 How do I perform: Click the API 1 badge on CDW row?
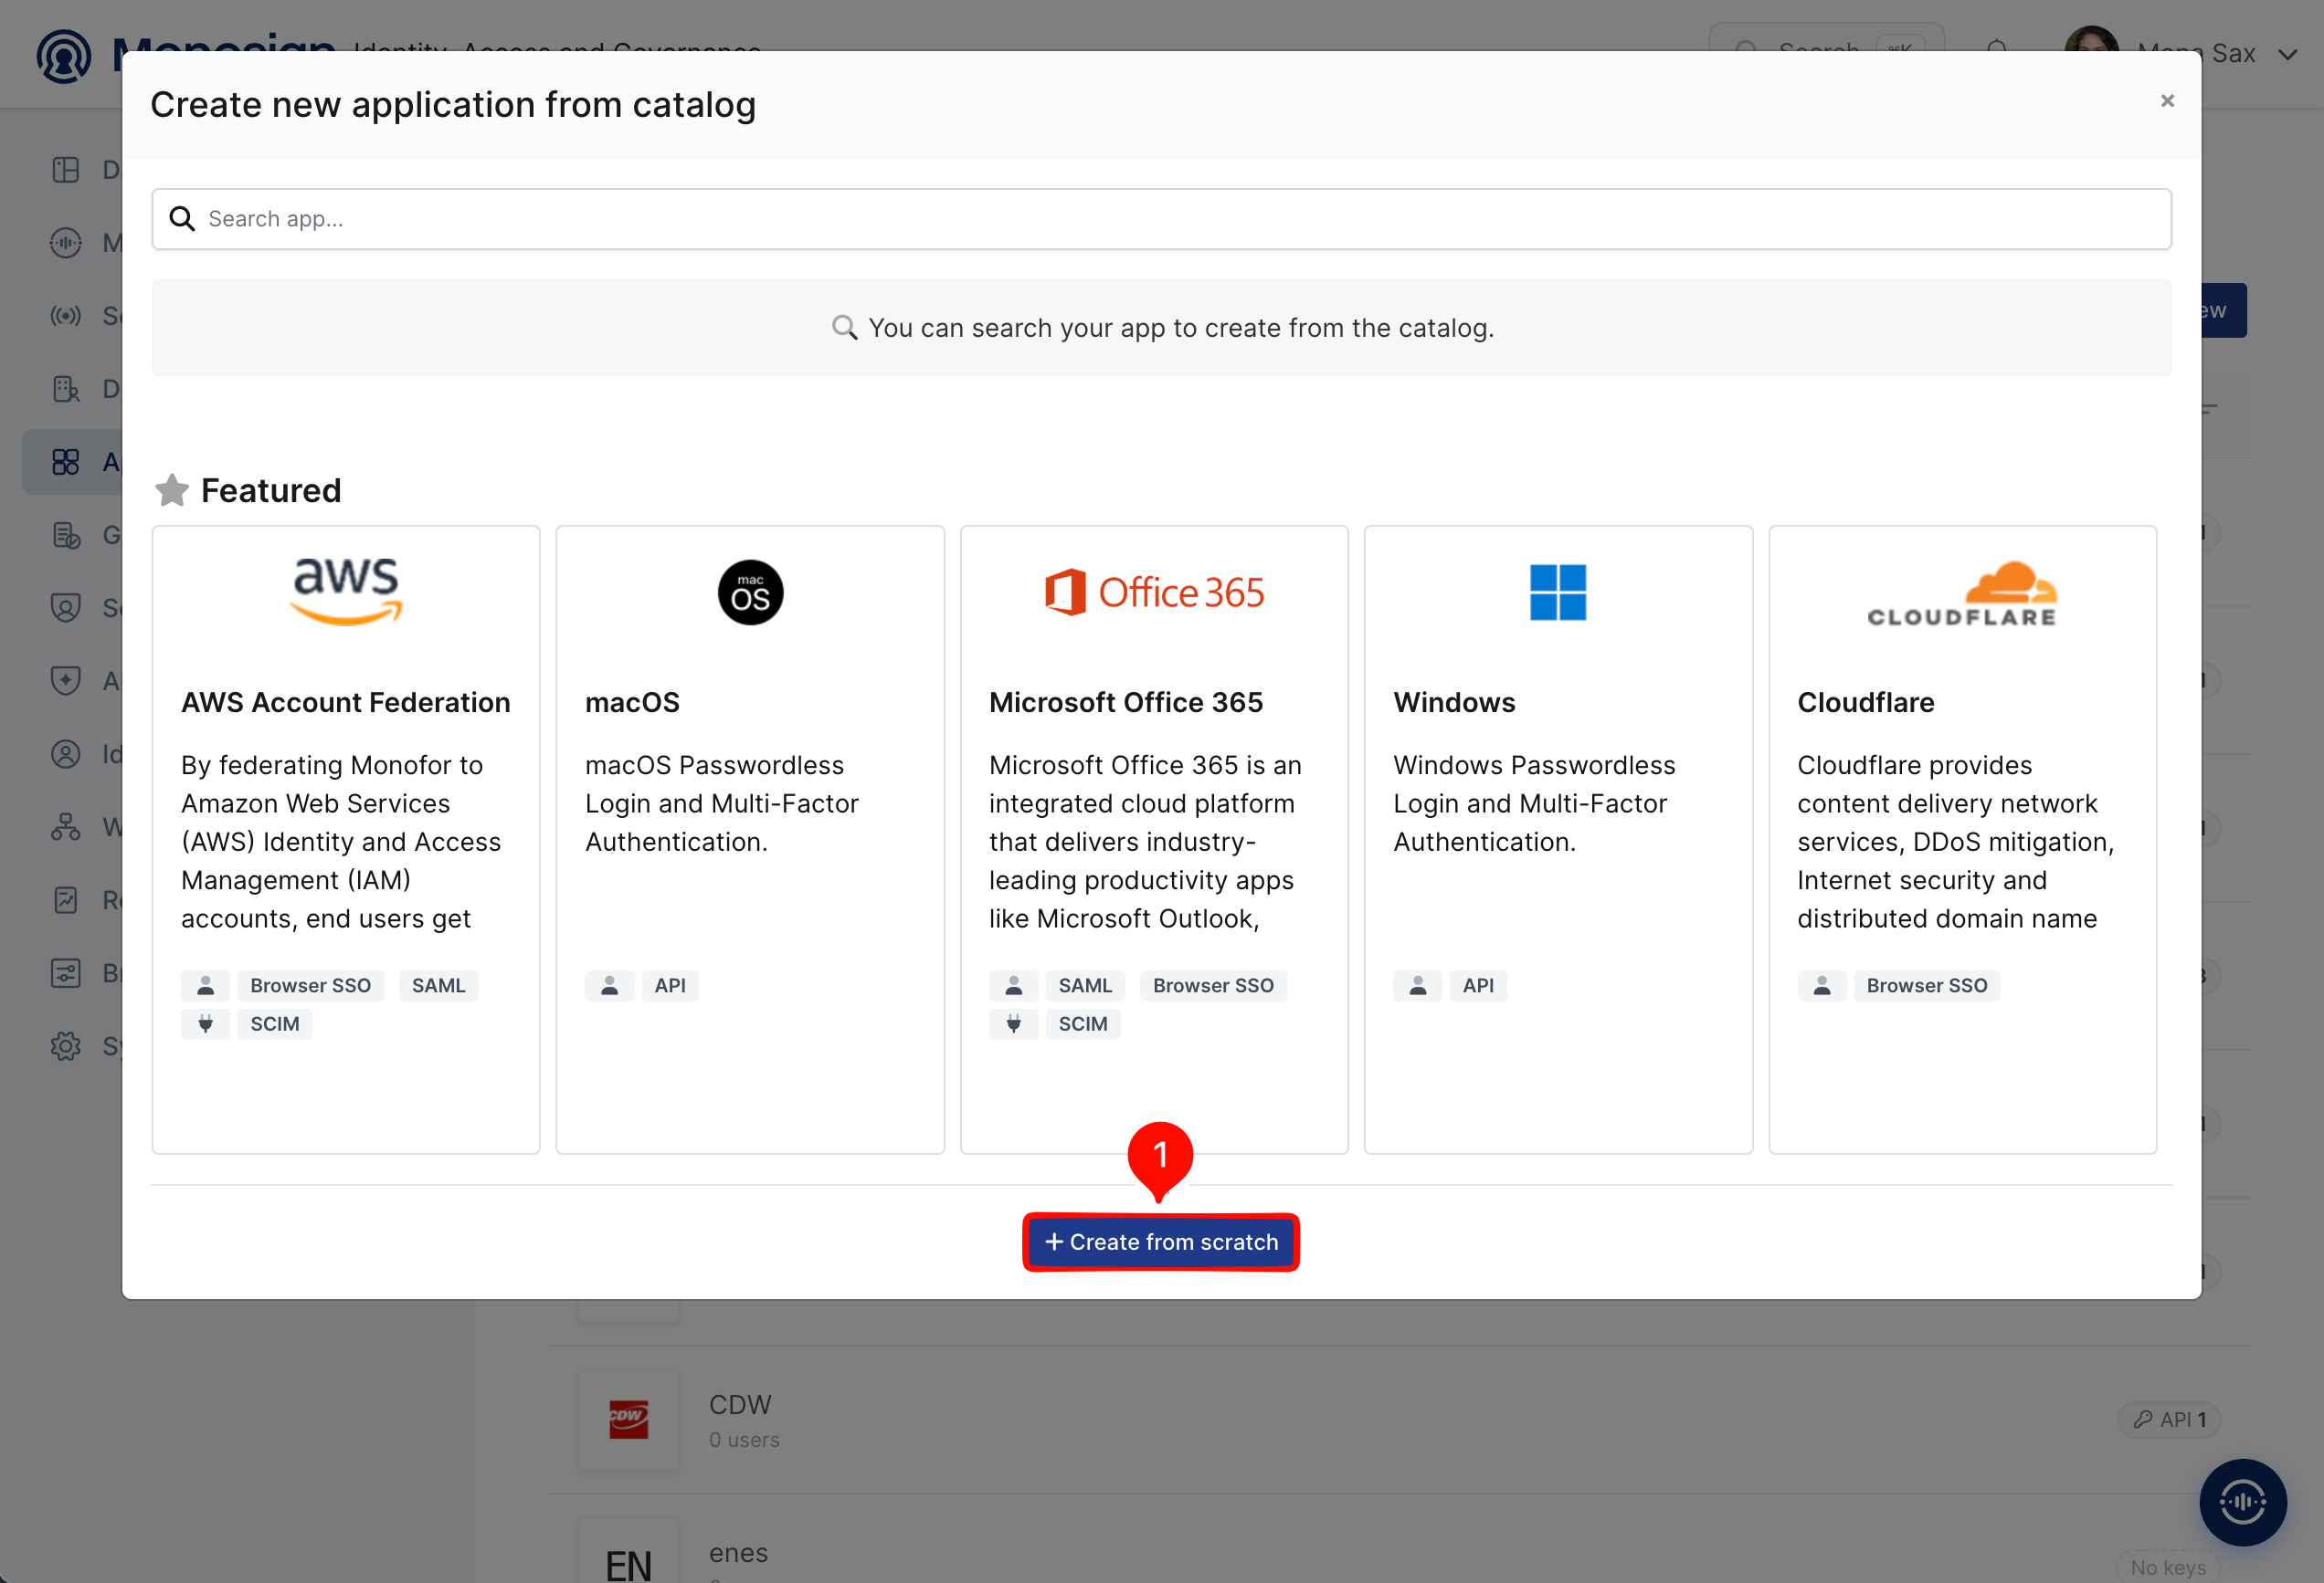[x=2168, y=1419]
